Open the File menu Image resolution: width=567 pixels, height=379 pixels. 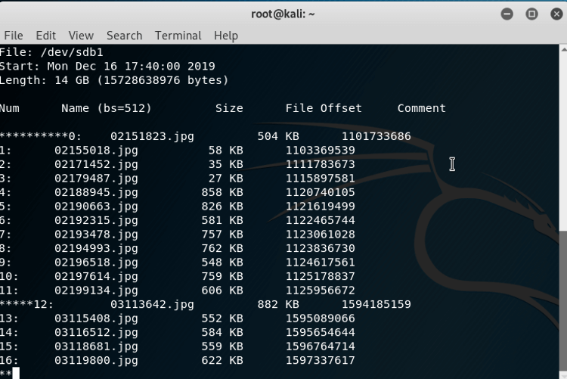14,36
